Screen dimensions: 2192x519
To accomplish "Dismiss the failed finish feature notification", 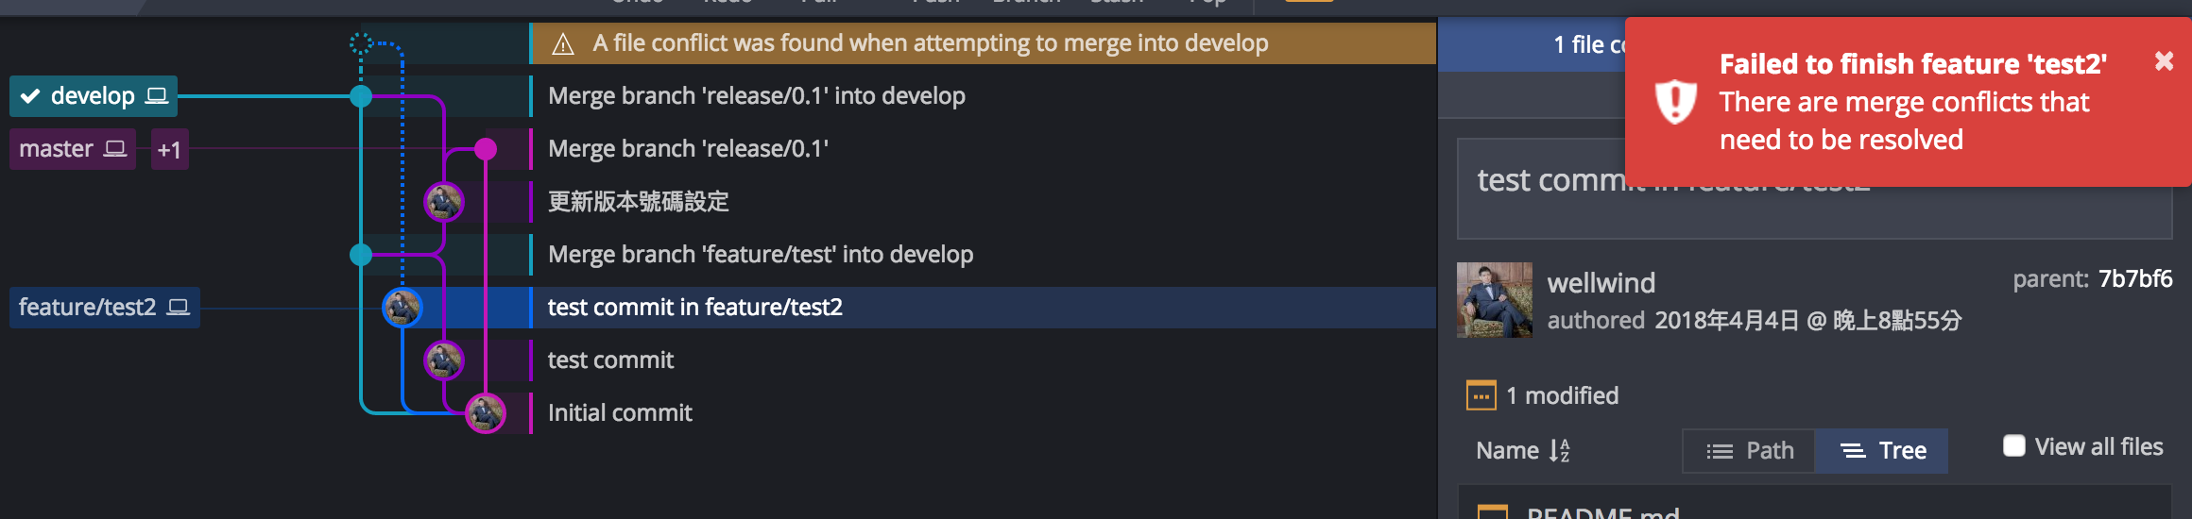I will click(x=2164, y=61).
